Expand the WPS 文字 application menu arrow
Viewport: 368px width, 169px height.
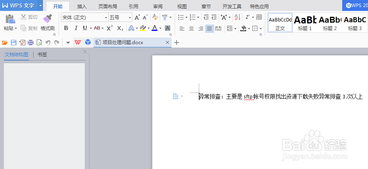[40, 5]
